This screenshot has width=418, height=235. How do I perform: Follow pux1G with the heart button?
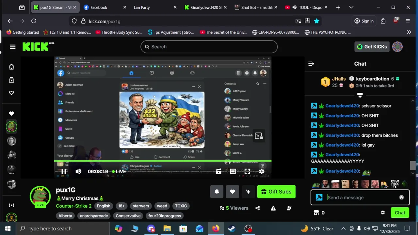point(233,192)
